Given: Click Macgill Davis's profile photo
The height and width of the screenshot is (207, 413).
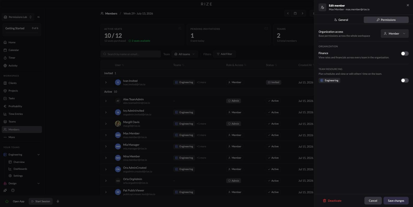Looking at the screenshot, I should pos(118,124).
